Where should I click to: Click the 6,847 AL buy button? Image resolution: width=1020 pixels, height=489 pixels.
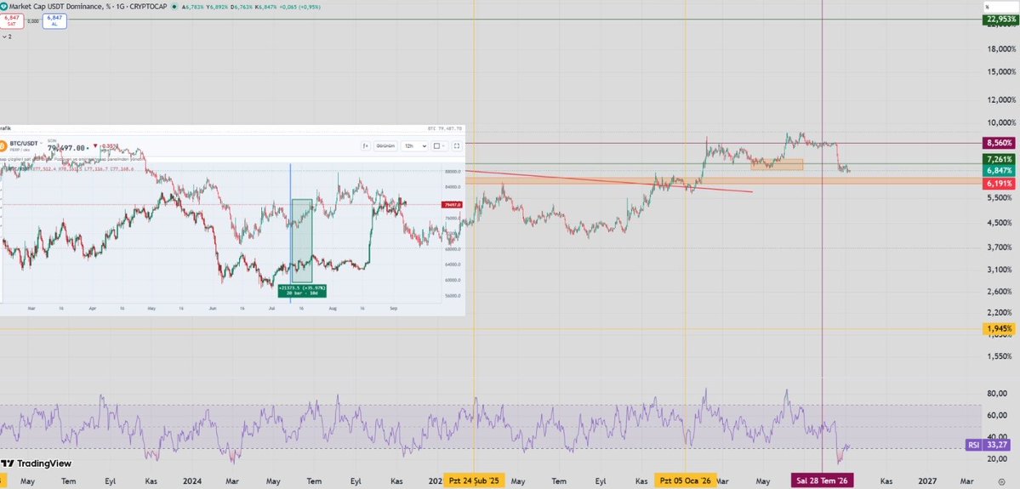[54, 20]
